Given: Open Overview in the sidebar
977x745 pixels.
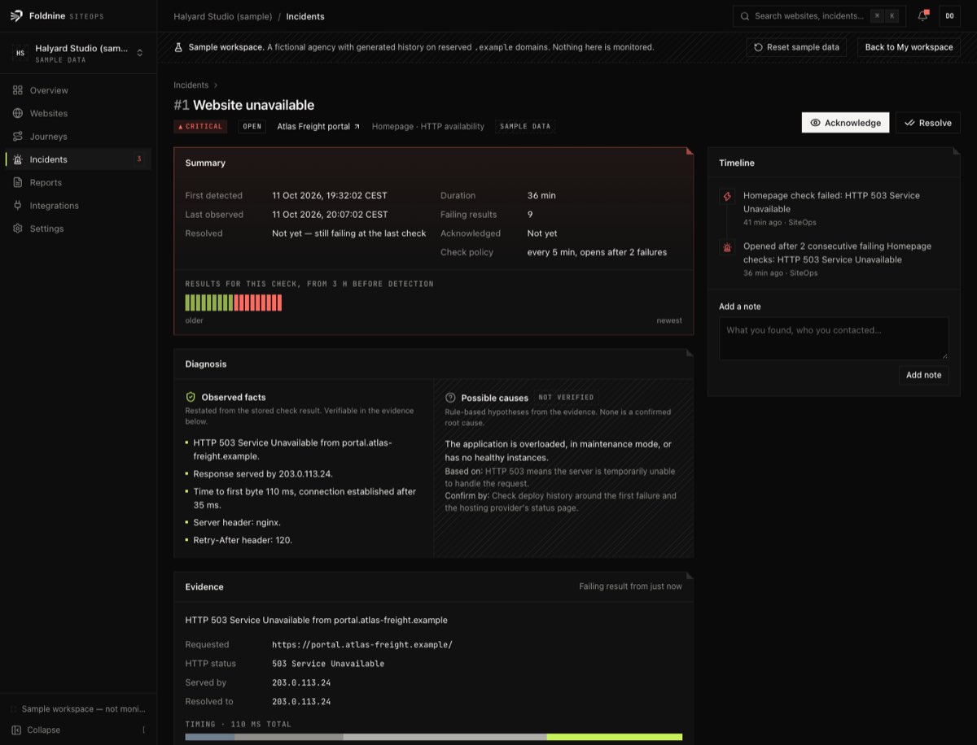Looking at the screenshot, I should [x=78, y=90].
